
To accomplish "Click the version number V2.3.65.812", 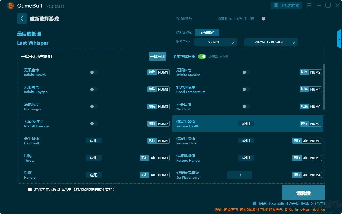I will (x=56, y=6).
